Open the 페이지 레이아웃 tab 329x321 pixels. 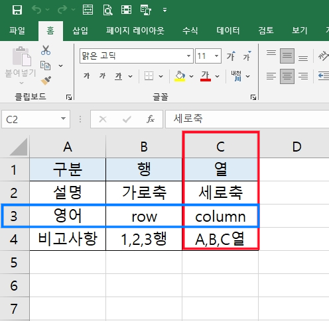pos(135,30)
